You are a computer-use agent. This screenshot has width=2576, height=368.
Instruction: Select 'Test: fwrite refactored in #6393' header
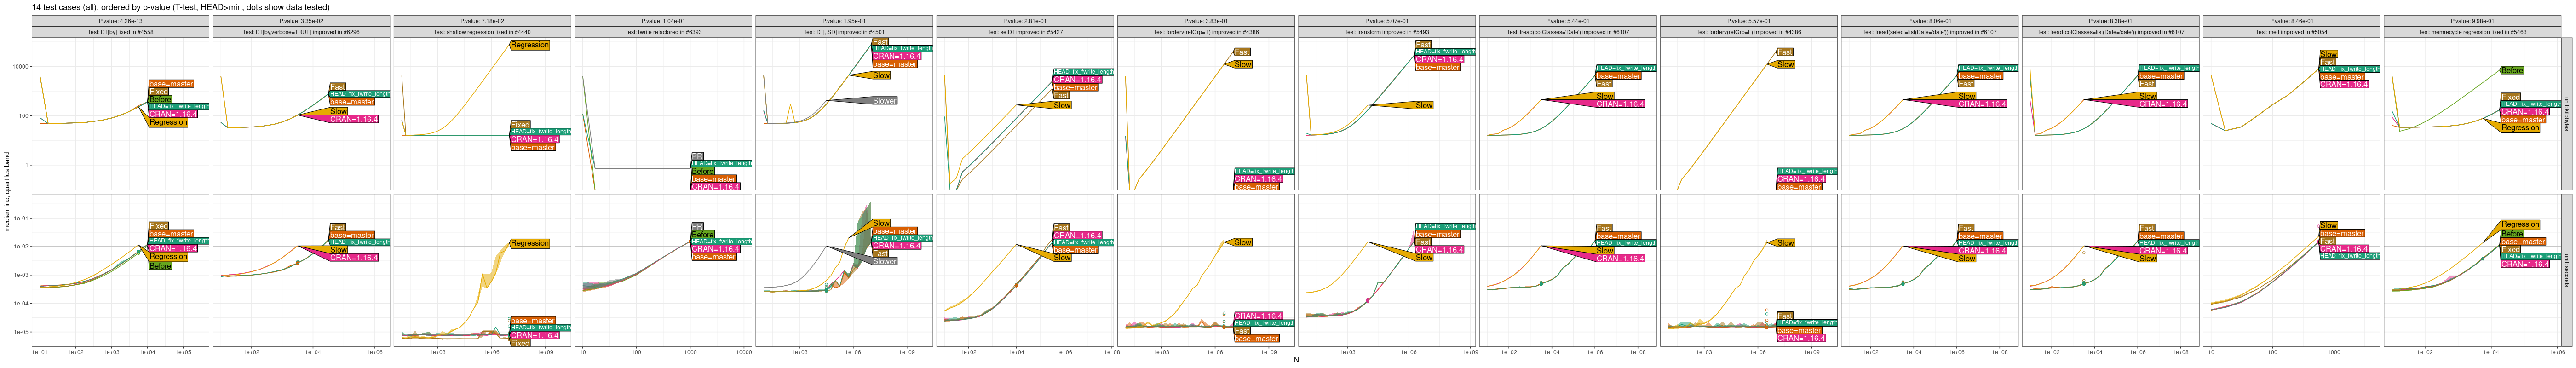pyautogui.click(x=663, y=32)
